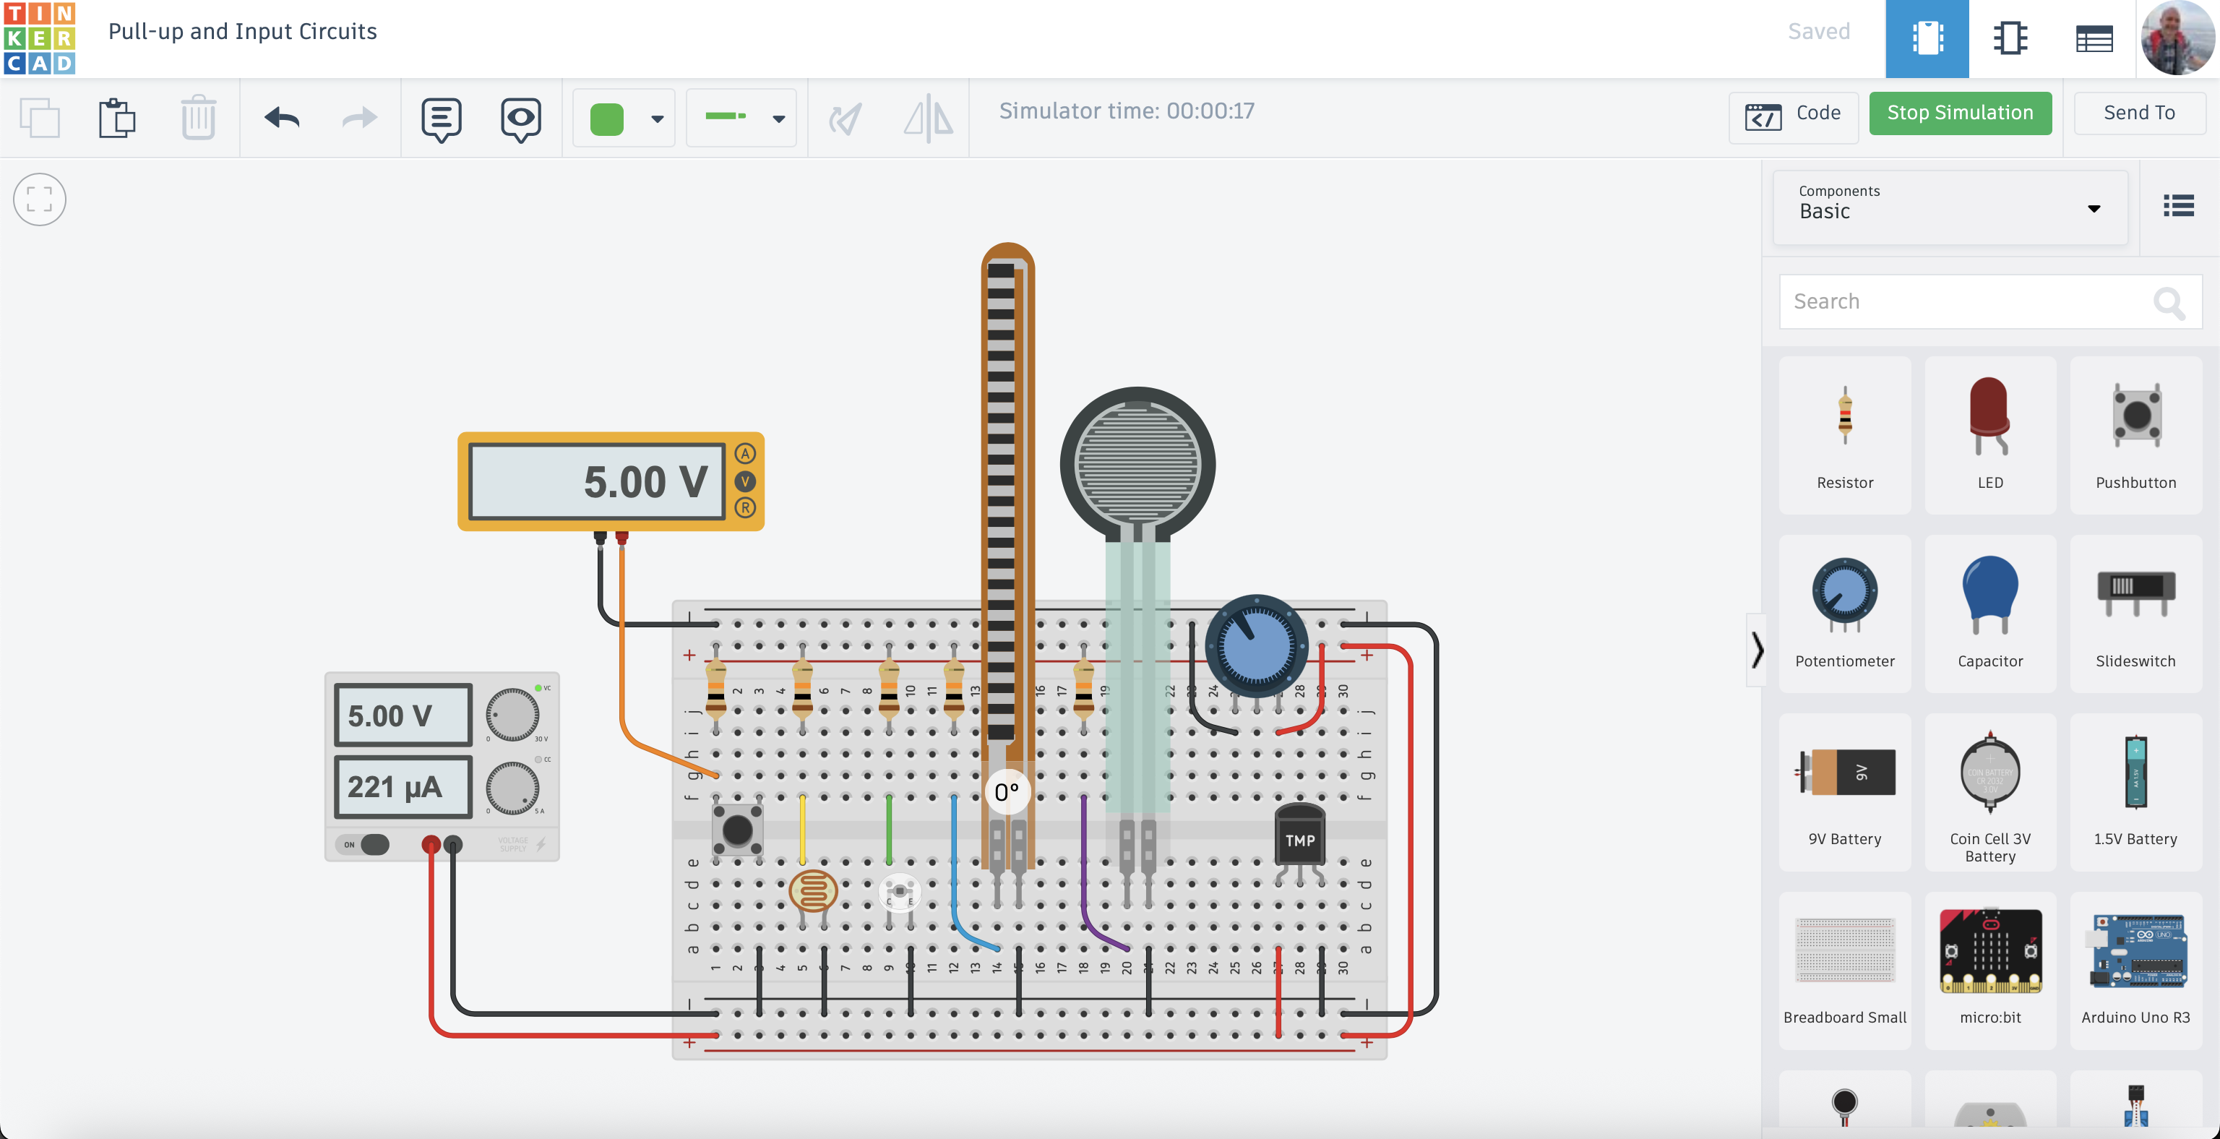2220x1139 pixels.
Task: Click the flex sensor 0° angle label
Action: pos(1007,792)
